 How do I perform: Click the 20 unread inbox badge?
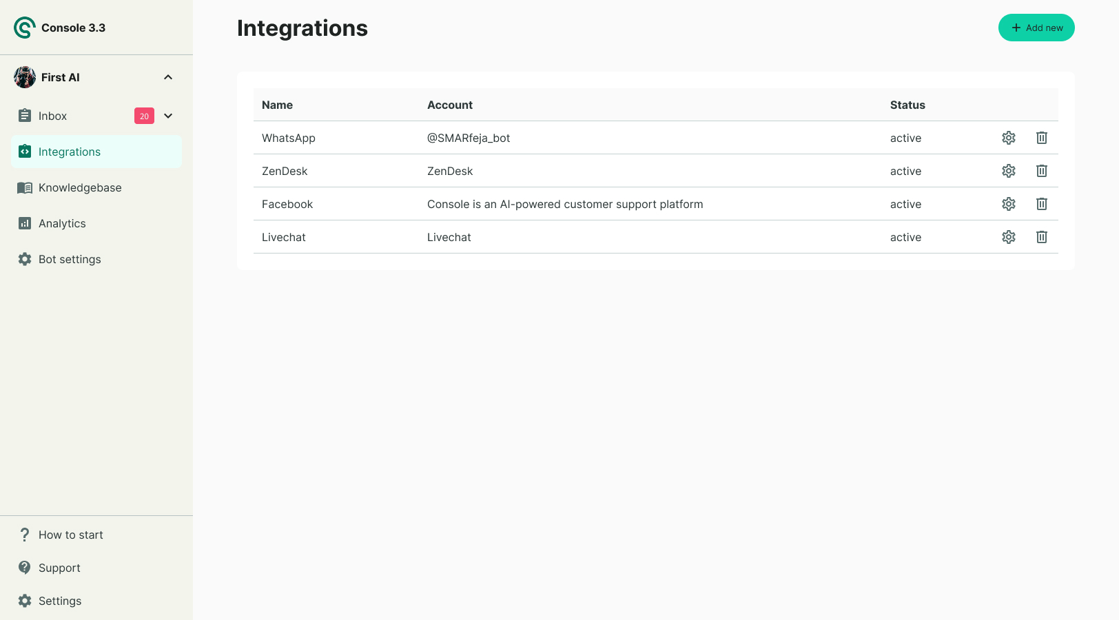coord(144,116)
